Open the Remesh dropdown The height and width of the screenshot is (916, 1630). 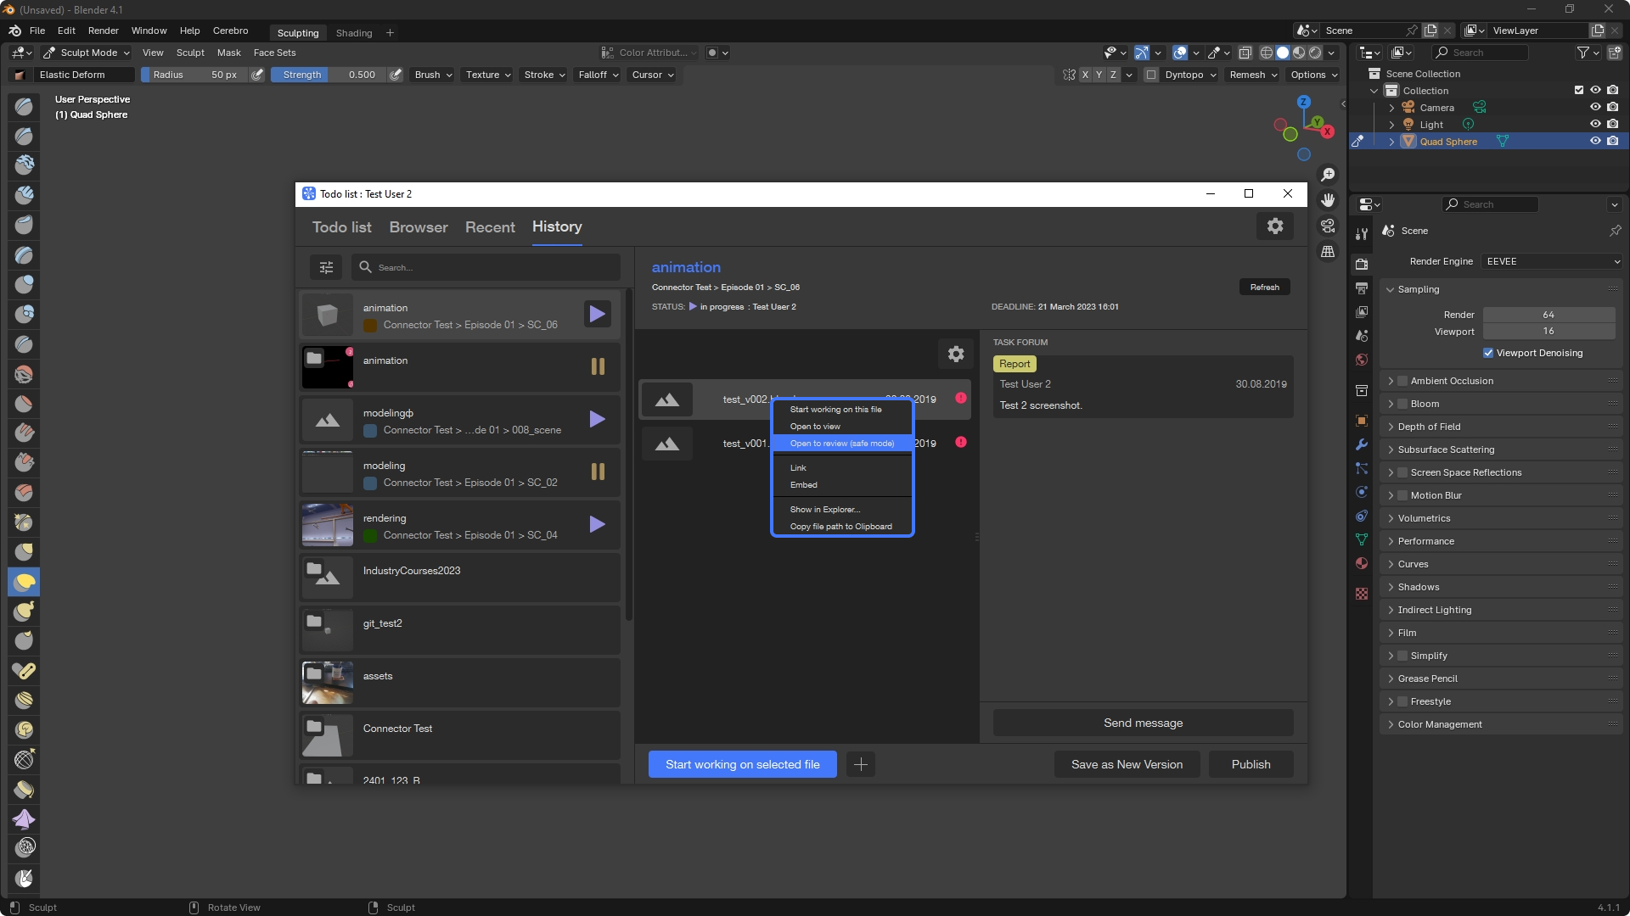1253,75
